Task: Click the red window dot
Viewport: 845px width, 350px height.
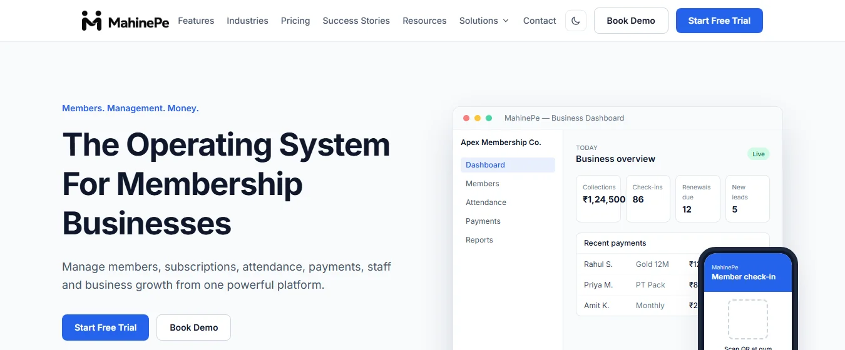Action: coord(466,118)
